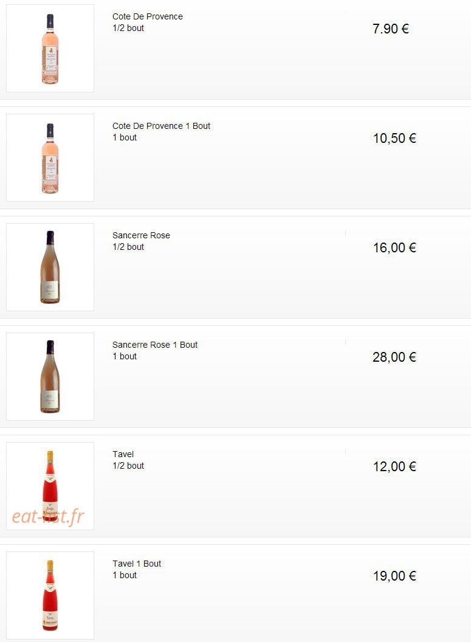Screen dimensions: 471x642
Task: Click the eat-list.fr watermark
Action: coord(48,517)
